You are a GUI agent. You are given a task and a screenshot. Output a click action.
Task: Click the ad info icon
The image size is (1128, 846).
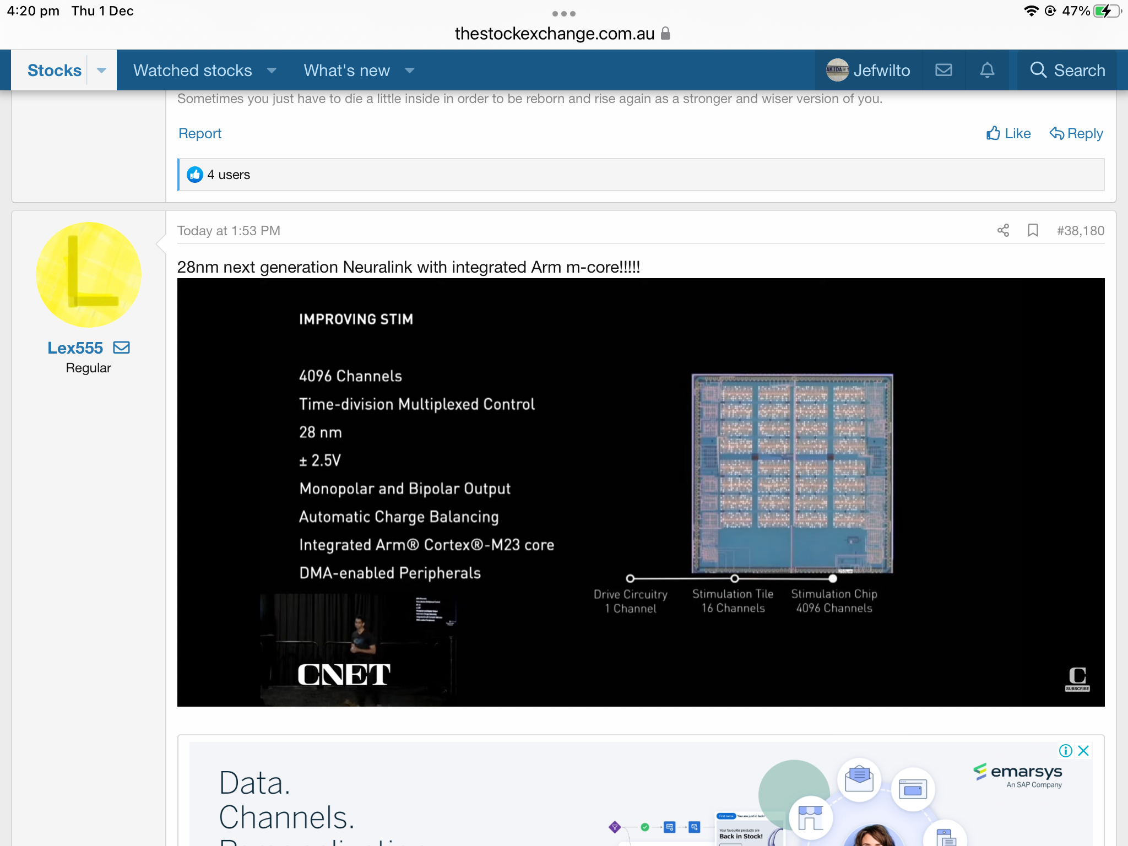[1065, 751]
